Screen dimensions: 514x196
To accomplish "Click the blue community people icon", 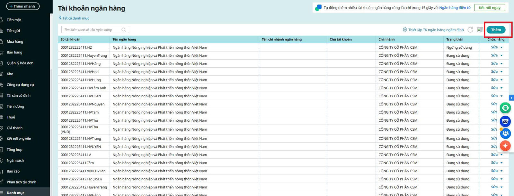I will (x=505, y=134).
